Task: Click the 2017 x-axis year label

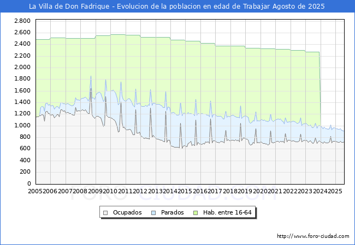Action: (x=215, y=191)
